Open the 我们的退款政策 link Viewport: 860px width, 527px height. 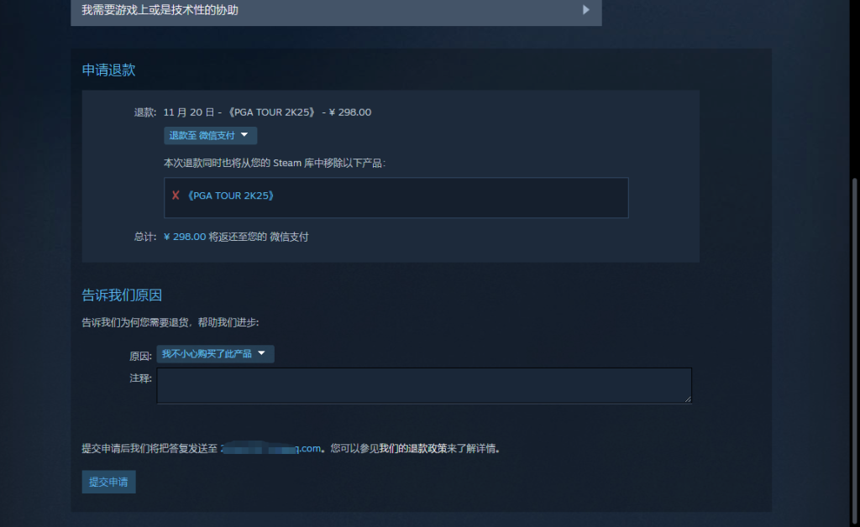tap(412, 449)
